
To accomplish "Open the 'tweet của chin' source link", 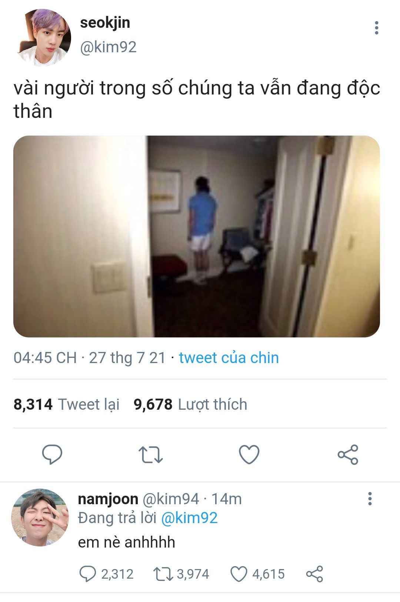I will (229, 358).
